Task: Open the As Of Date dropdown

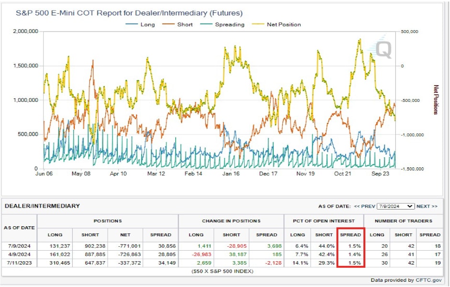Action: [395, 206]
